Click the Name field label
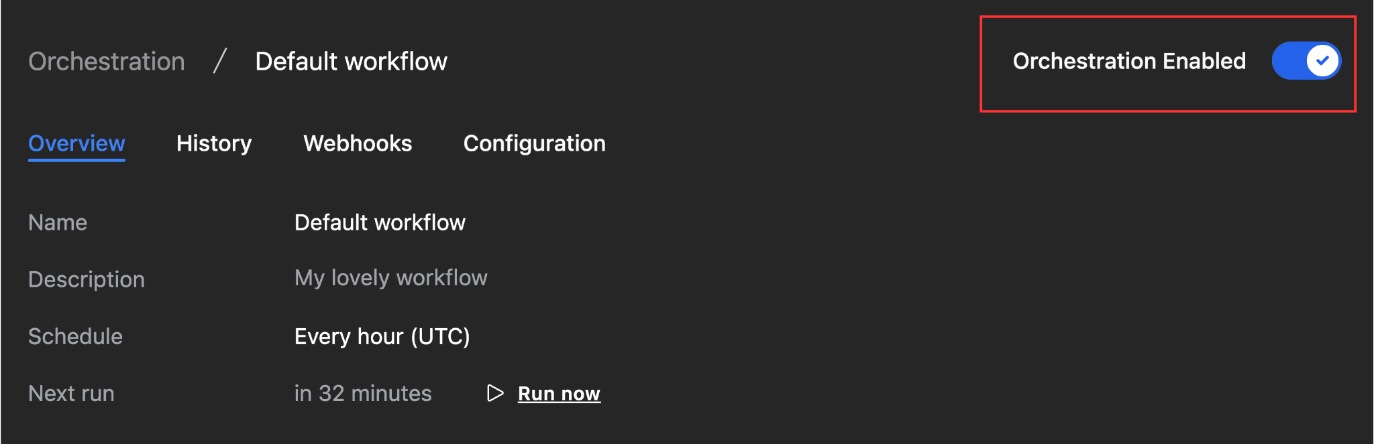Screen dimensions: 1374x444 click(58, 222)
